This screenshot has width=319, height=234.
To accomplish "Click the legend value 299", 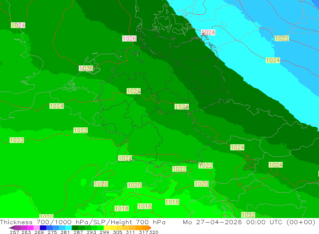I will coord(104,232).
